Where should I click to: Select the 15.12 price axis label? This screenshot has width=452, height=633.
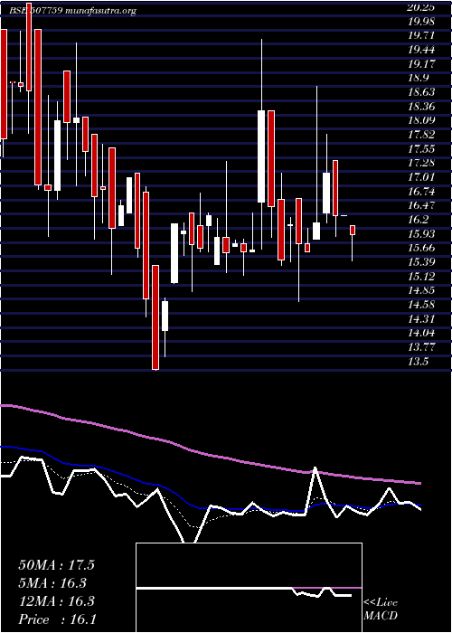pyautogui.click(x=420, y=276)
